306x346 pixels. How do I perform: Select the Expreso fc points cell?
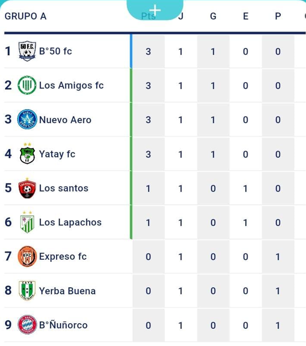point(148,257)
